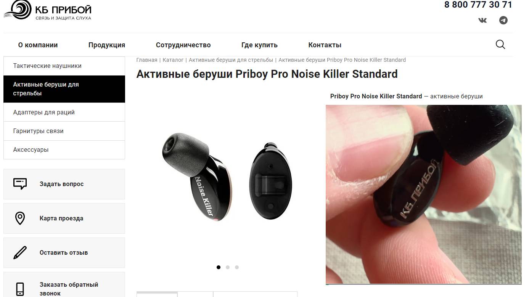The width and height of the screenshot is (529, 297).
Task: Switch to the third carousel slide dot
Action: 237,267
